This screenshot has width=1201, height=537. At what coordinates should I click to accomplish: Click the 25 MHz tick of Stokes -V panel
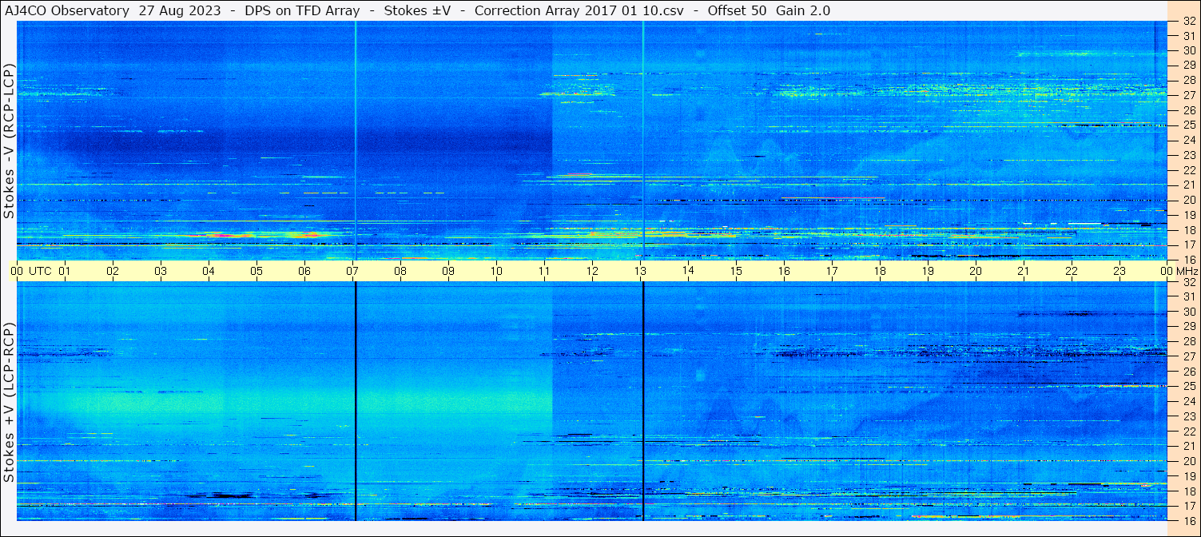point(1189,125)
